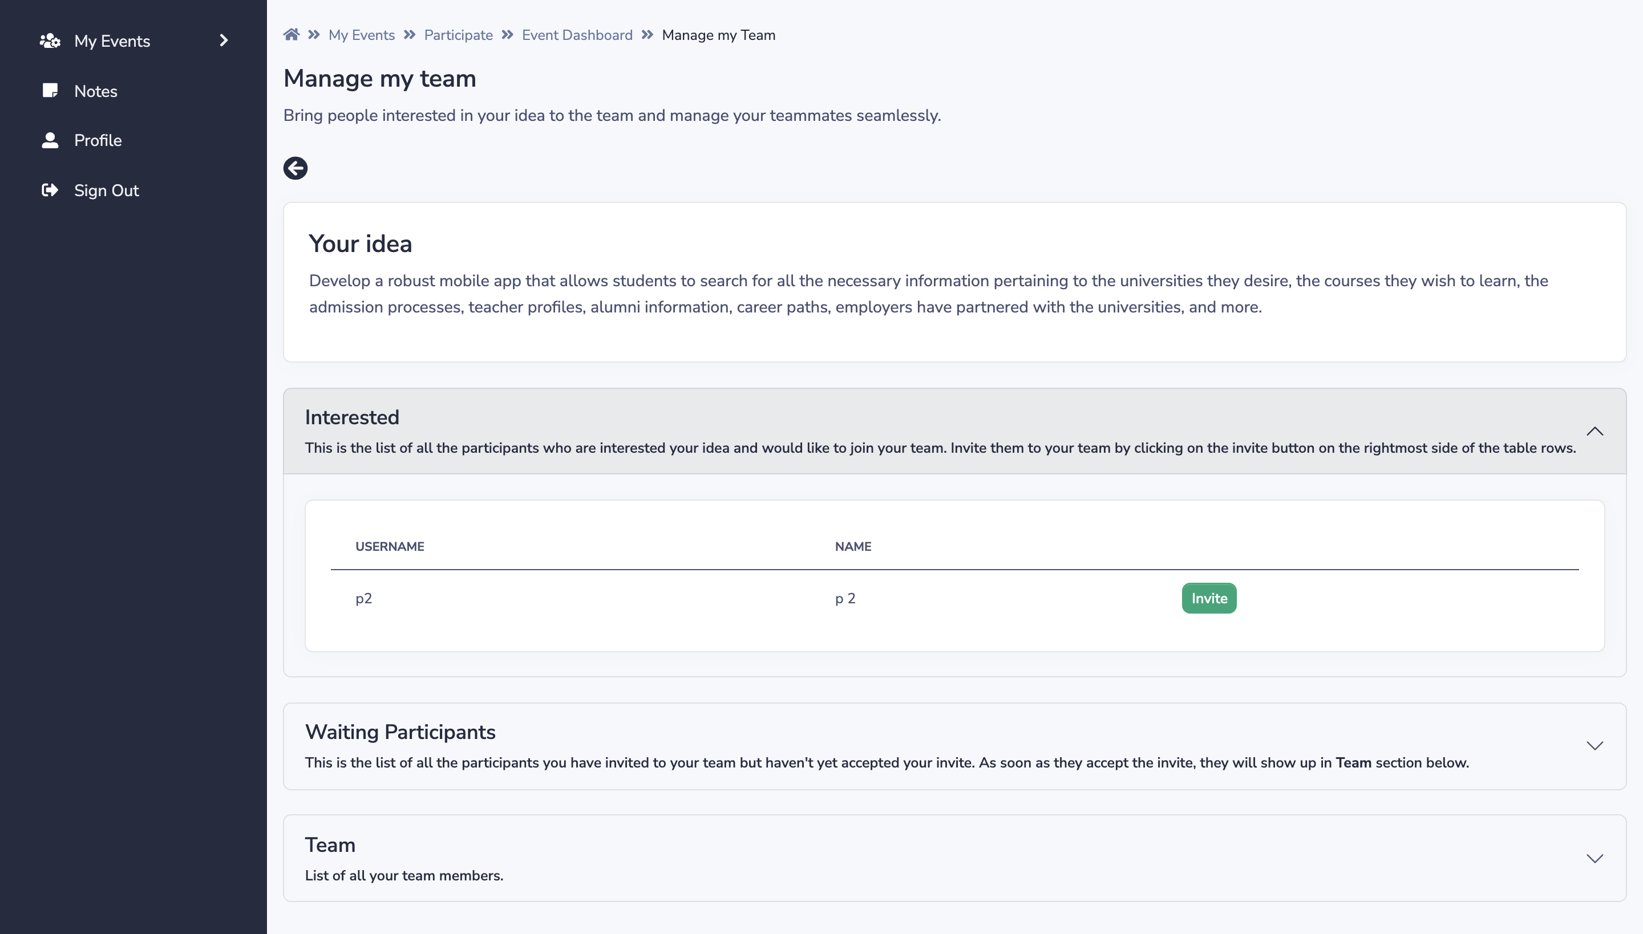The height and width of the screenshot is (934, 1643).
Task: Click the Profile person icon
Action: coord(50,140)
